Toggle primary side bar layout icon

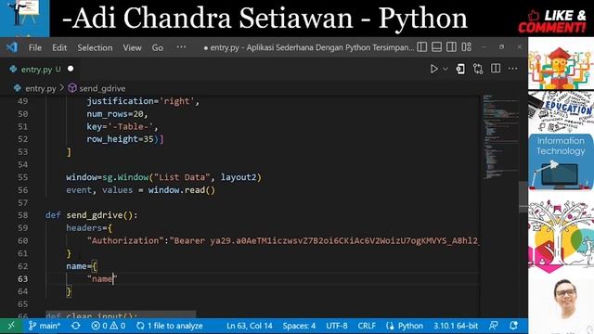[422, 47]
